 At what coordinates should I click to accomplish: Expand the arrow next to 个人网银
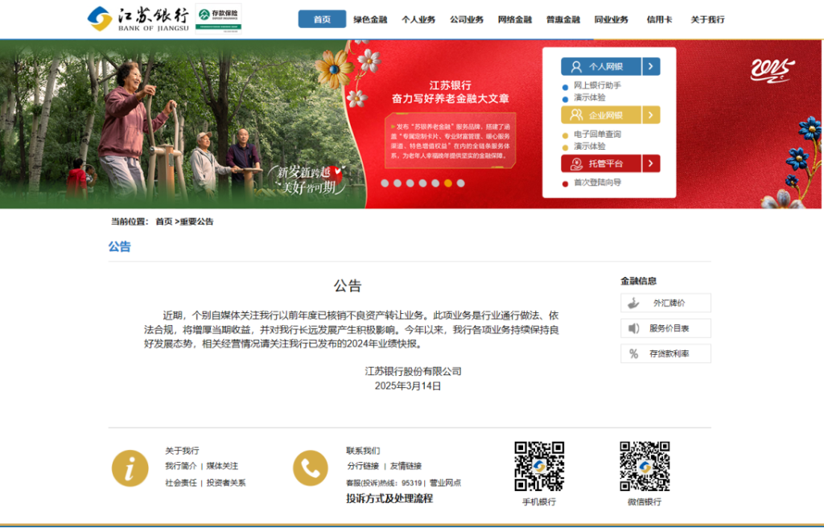(651, 66)
